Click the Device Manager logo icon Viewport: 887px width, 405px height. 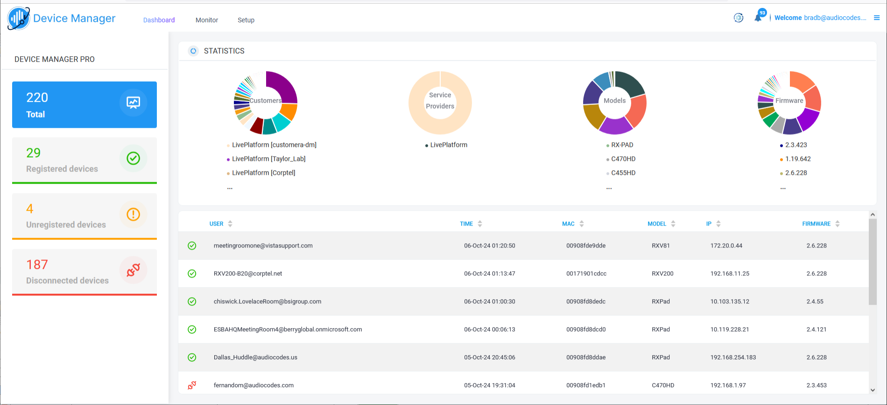point(19,19)
